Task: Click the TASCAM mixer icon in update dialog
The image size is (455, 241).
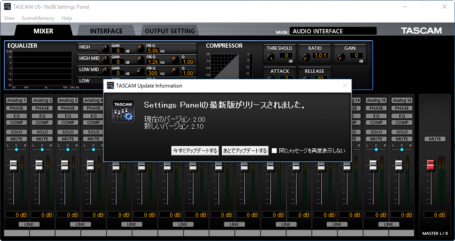Action: 124,111
